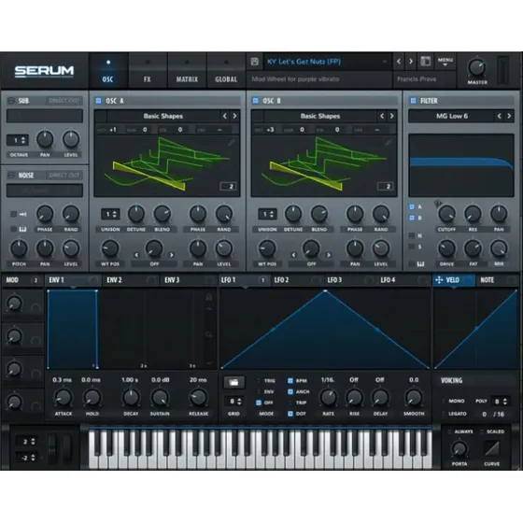Open the LFO shape folder icon
The width and height of the screenshot is (523, 523).
pos(233,382)
